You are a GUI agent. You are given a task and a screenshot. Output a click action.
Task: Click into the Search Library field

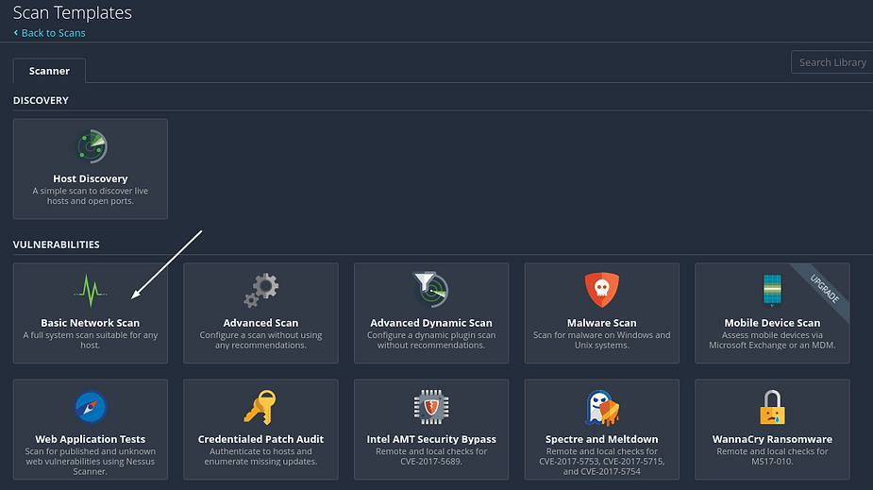tap(831, 62)
